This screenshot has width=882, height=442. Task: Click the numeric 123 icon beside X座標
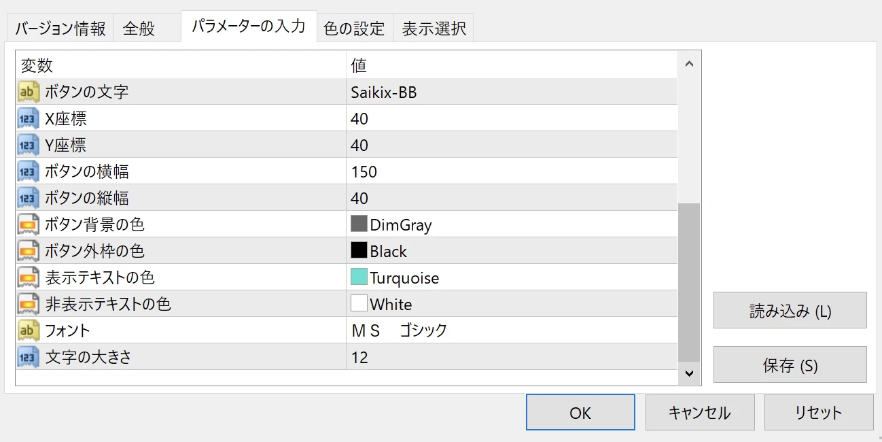(25, 118)
